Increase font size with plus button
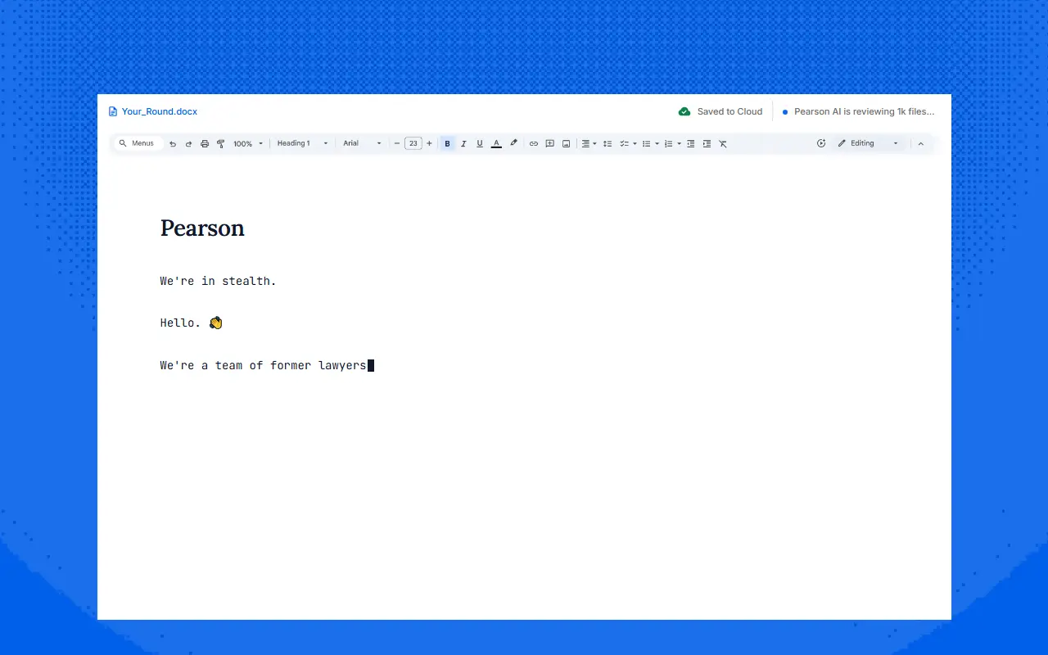The height and width of the screenshot is (655, 1048). coord(429,143)
